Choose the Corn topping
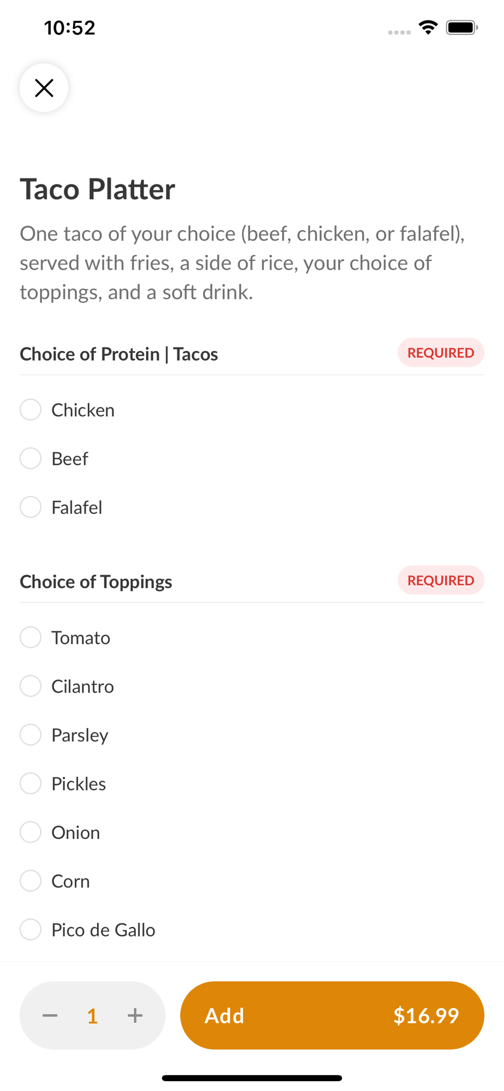 pos(31,880)
